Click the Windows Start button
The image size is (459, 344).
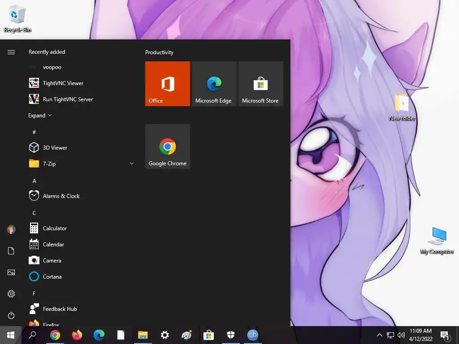coord(11,335)
